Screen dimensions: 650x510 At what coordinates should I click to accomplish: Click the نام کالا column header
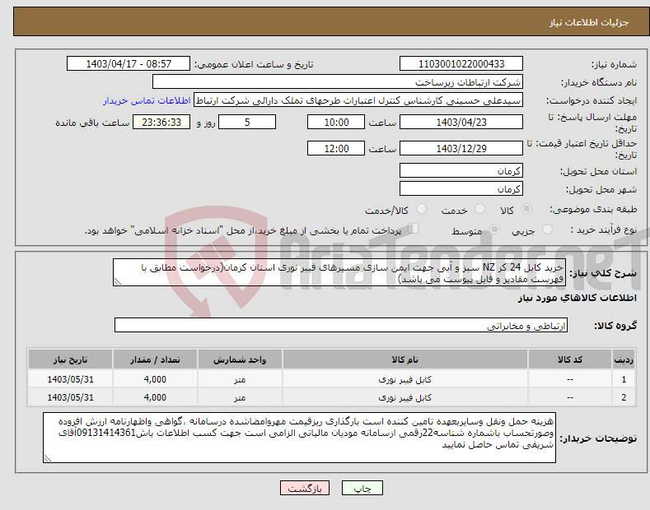click(x=404, y=359)
